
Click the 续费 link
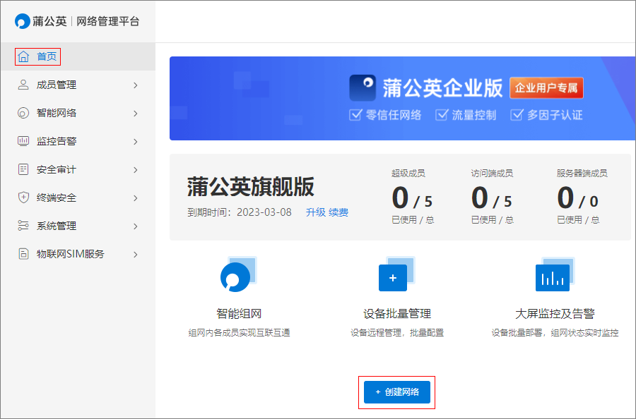click(338, 212)
